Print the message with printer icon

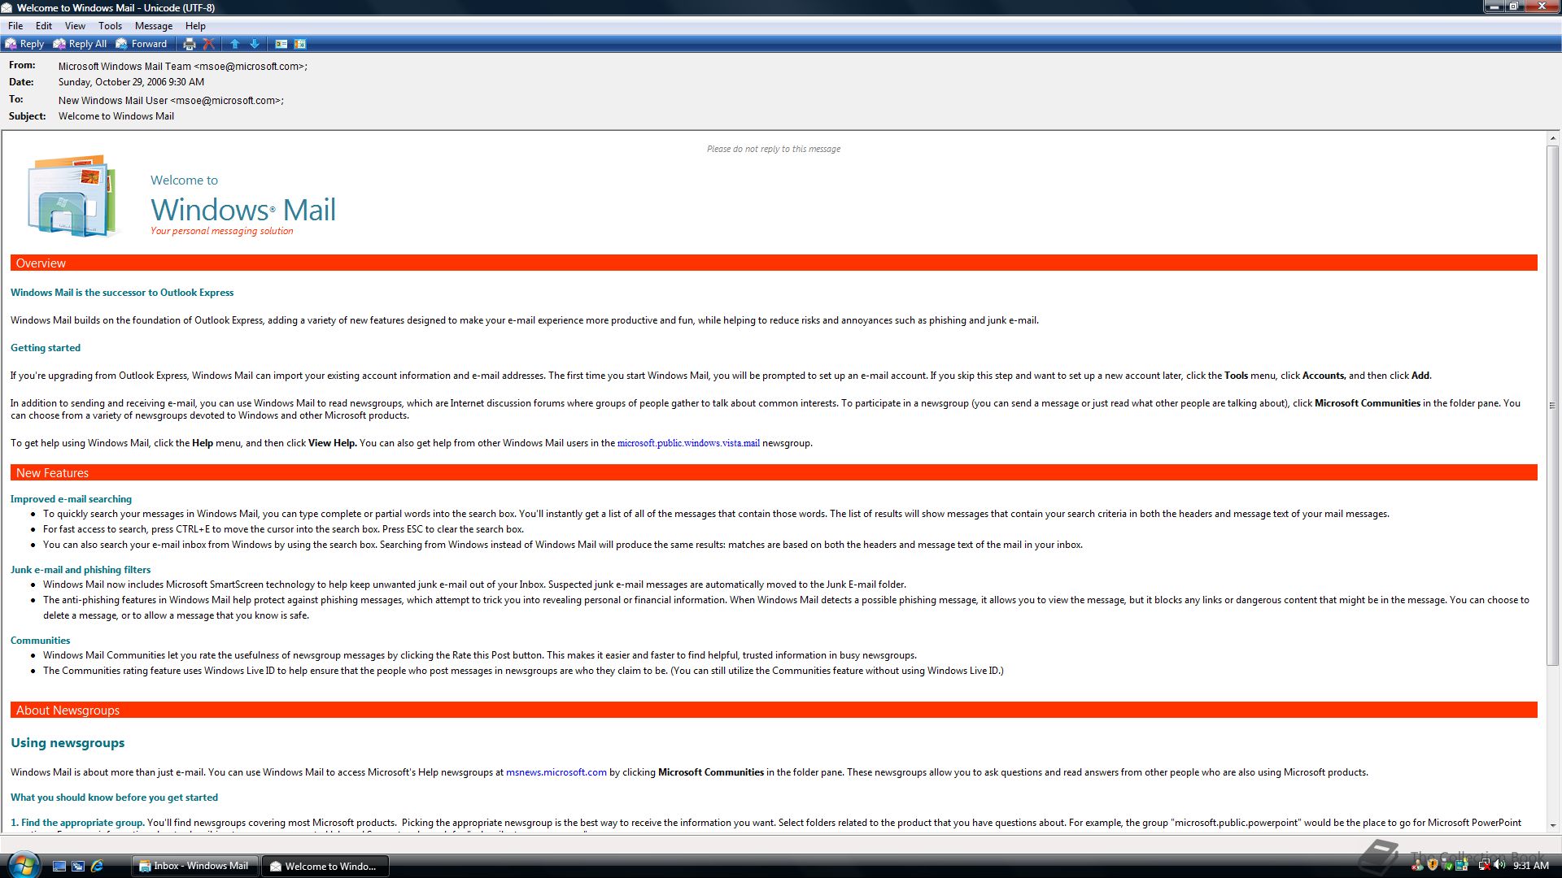pos(190,44)
